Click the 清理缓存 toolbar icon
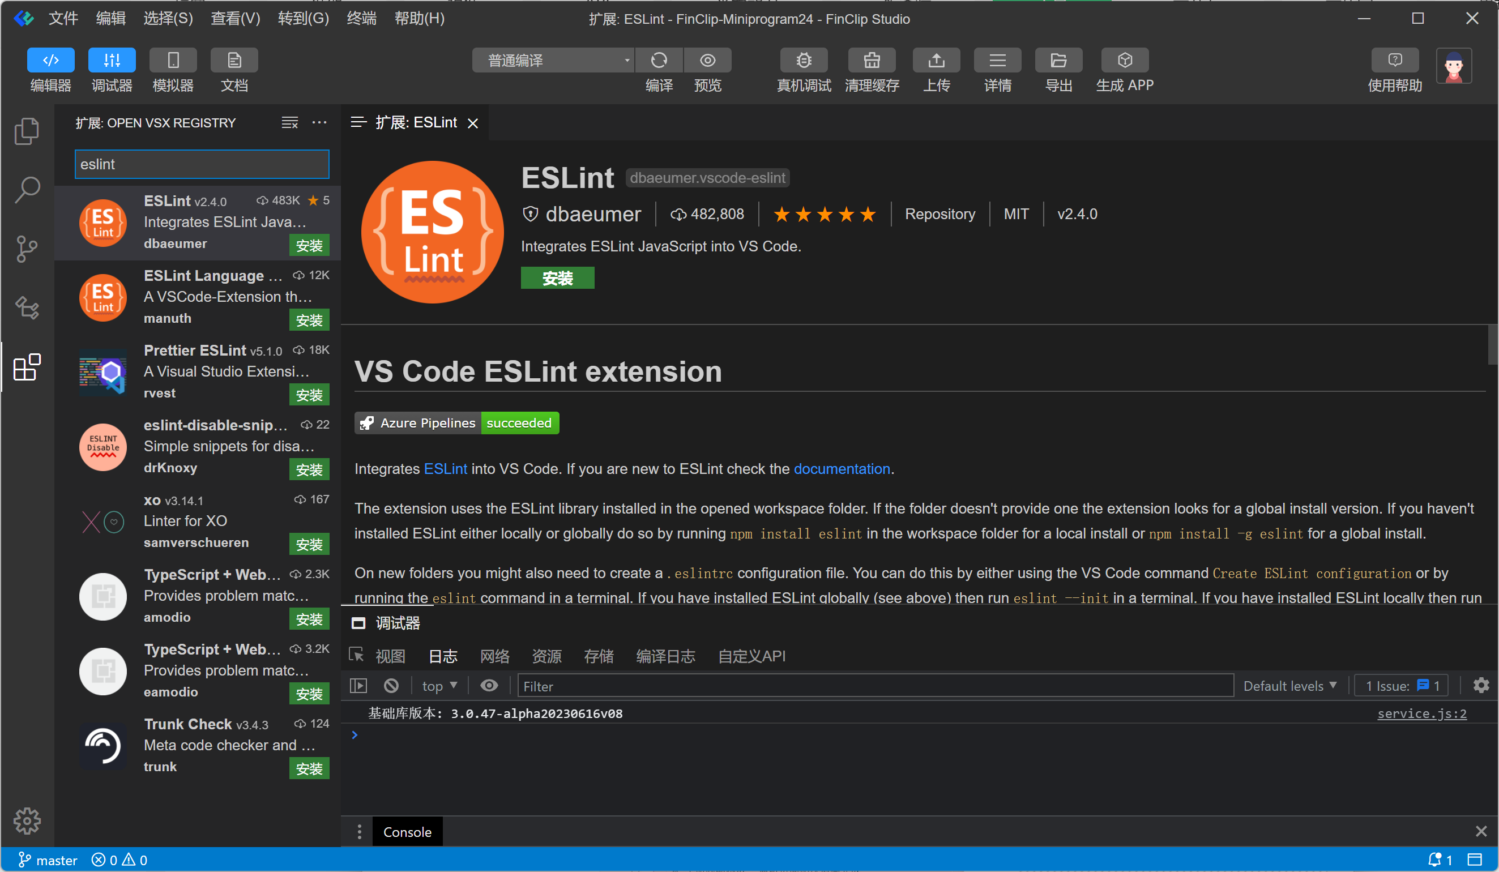1499x872 pixels. pos(872,60)
